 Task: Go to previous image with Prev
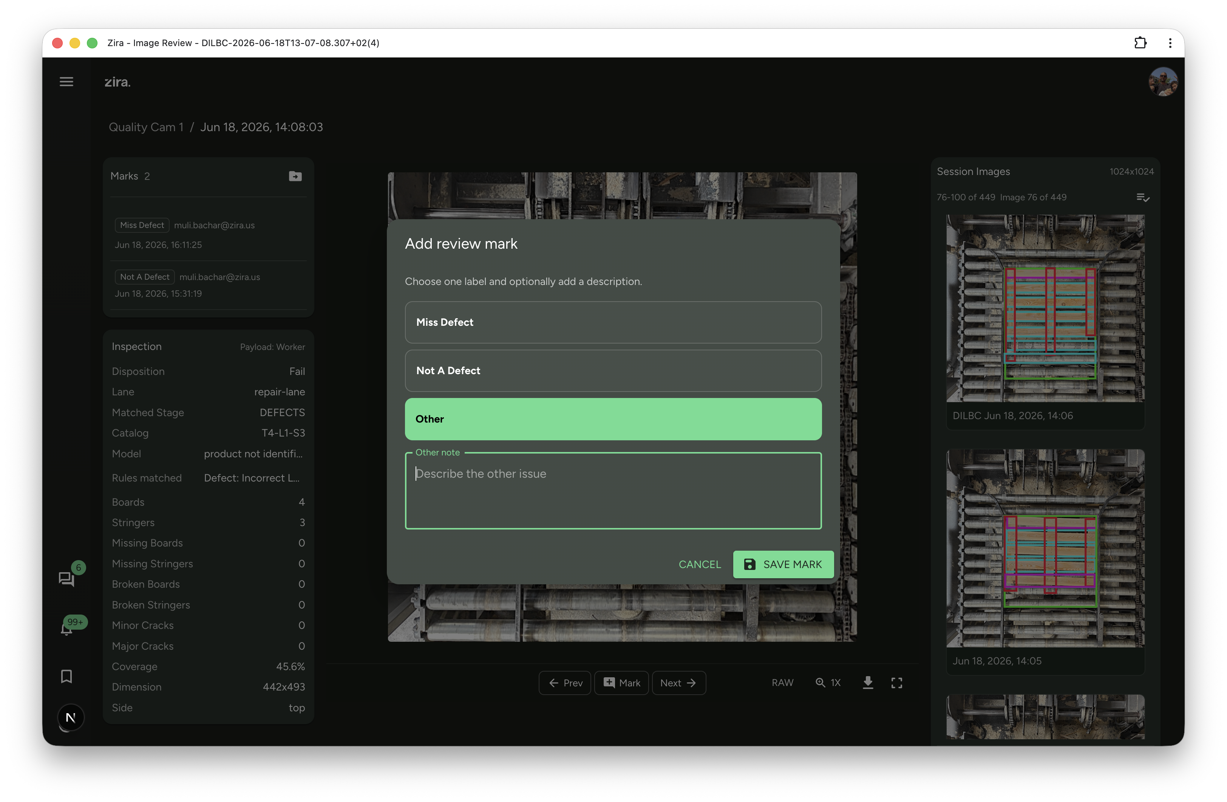tap(565, 683)
